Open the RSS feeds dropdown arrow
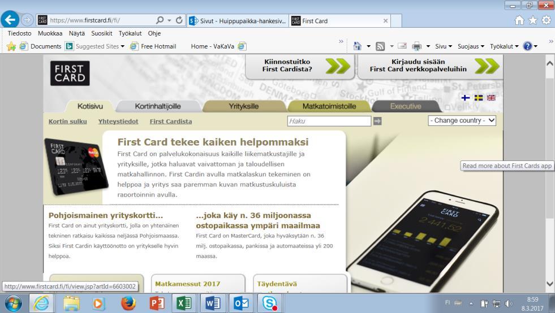 (x=391, y=46)
